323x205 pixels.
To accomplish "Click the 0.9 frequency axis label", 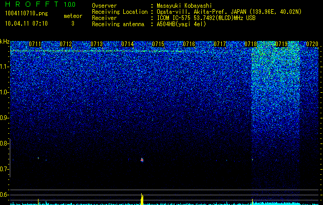I will pos(5,118).
